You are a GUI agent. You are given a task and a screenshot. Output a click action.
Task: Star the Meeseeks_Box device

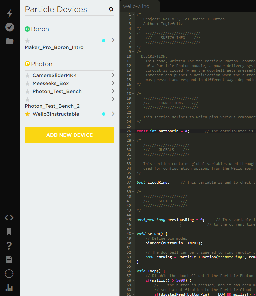coord(27,83)
